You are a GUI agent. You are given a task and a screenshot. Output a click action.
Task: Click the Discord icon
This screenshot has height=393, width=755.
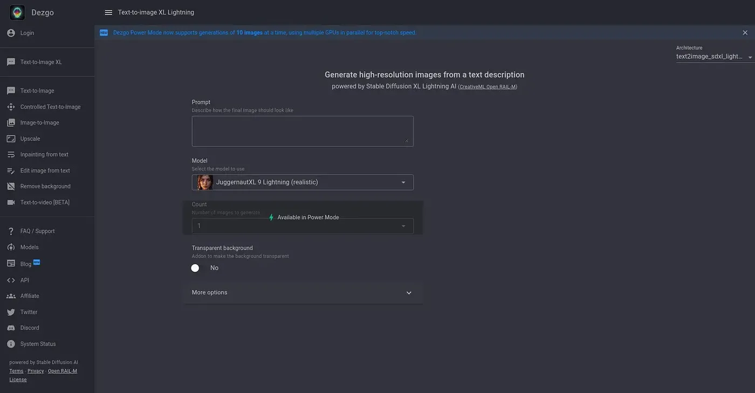[x=11, y=328]
